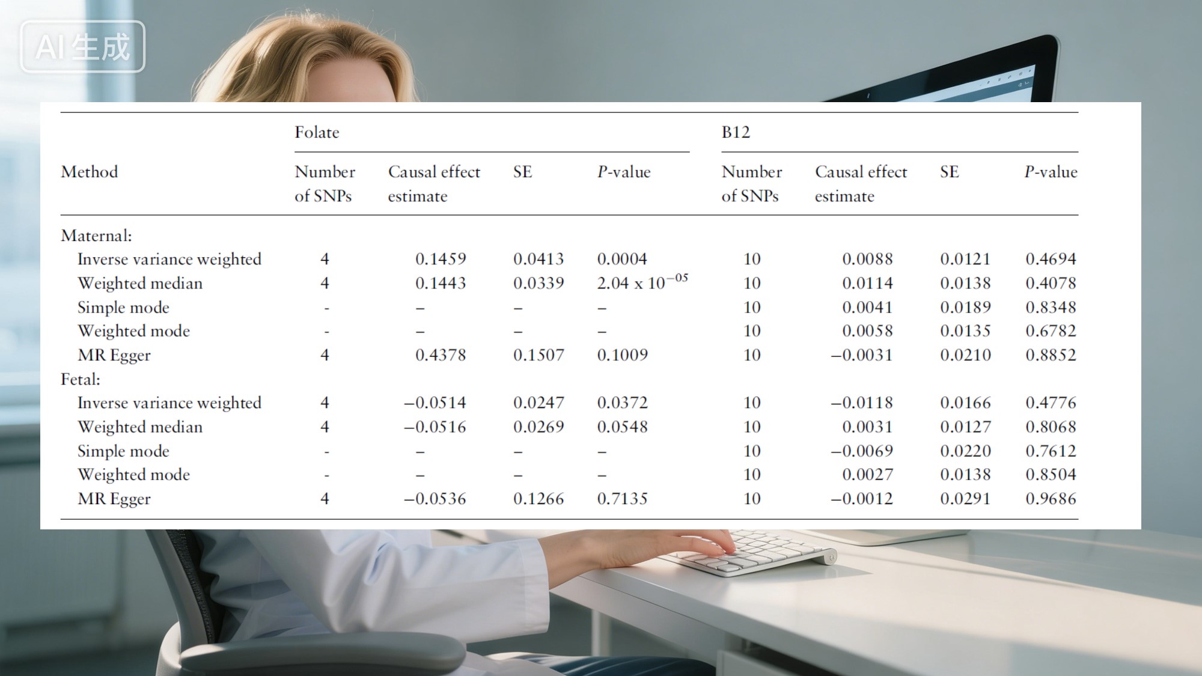Select maternal Simple mode row label
The image size is (1202, 676).
point(123,307)
